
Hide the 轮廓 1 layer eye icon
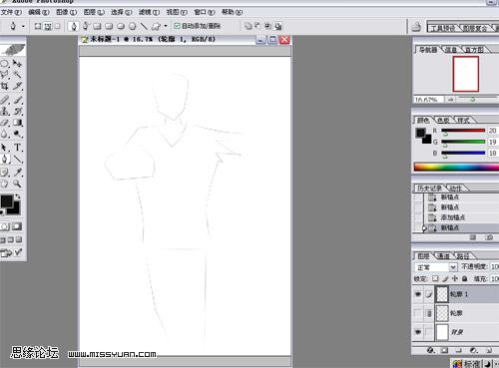(x=418, y=294)
